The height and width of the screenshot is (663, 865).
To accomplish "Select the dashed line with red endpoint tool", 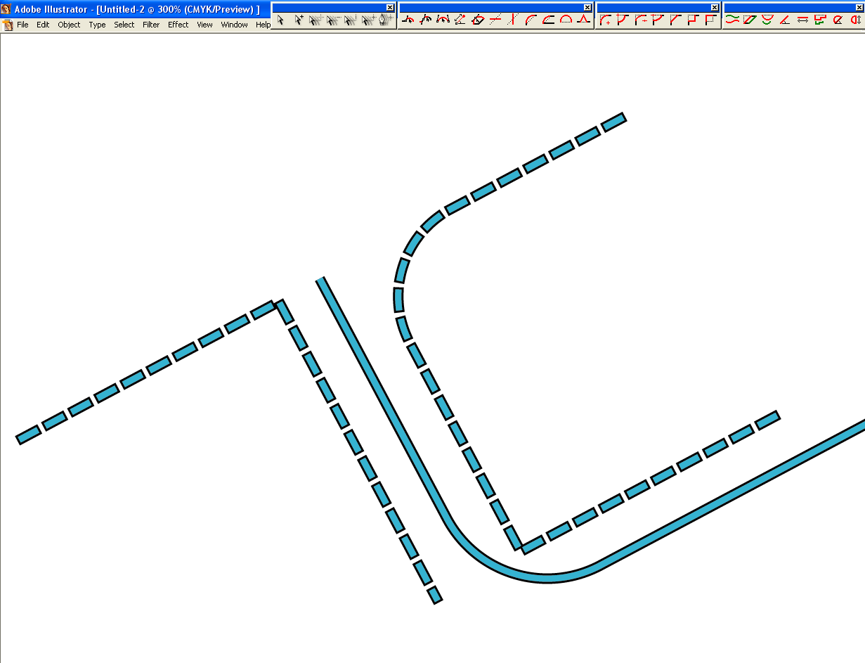I will (x=460, y=20).
